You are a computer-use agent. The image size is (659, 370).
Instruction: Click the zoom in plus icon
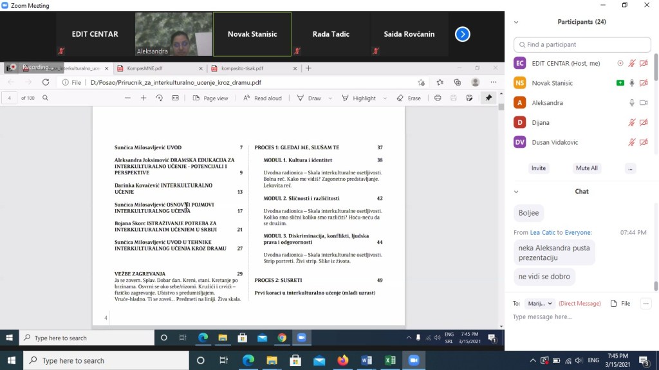[143, 98]
